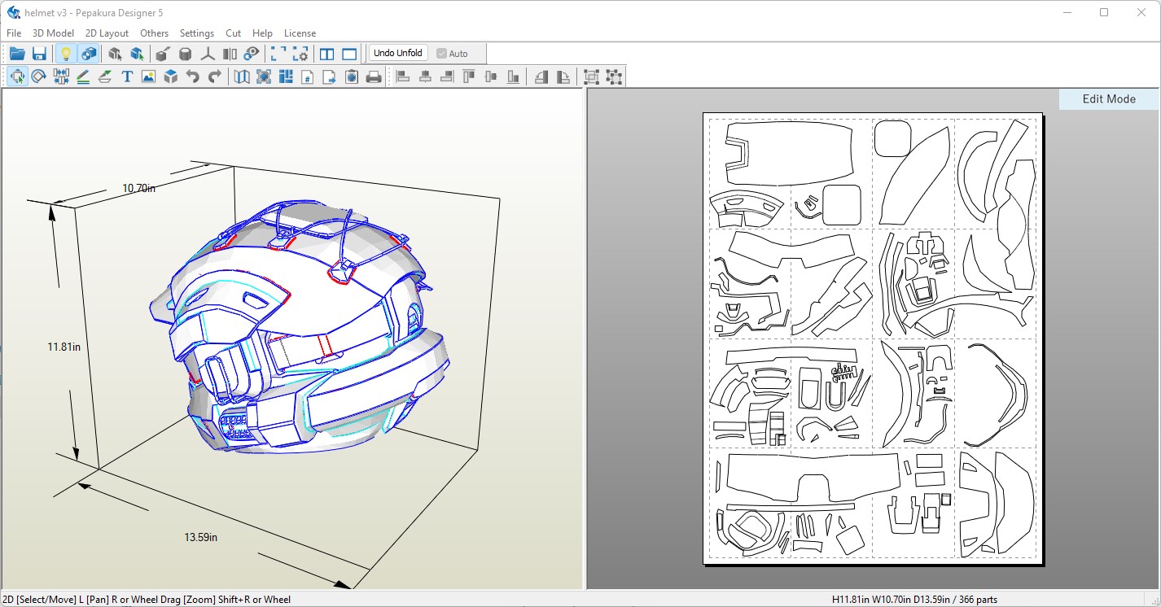Open the License menu
This screenshot has height=607, width=1161.
[x=300, y=33]
